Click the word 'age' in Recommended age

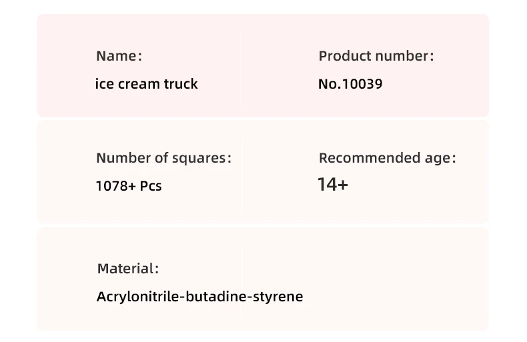point(438,159)
